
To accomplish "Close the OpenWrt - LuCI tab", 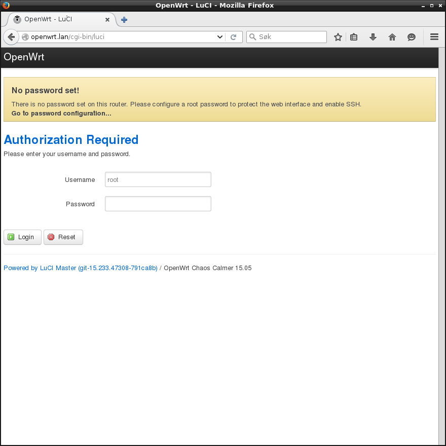I will click(x=107, y=20).
